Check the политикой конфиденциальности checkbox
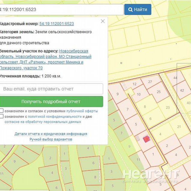 tap(2, 117)
